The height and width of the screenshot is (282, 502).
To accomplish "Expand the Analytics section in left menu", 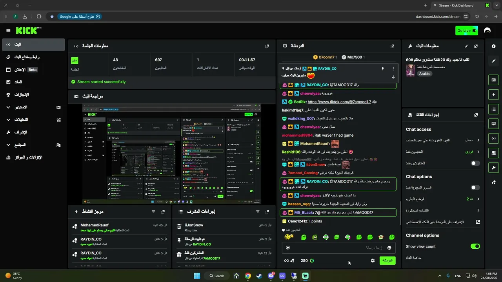I will tap(33, 120).
